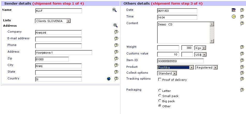Click the magnifier icon next to Name
Viewport: 246px width, 114px height.
point(114,10)
